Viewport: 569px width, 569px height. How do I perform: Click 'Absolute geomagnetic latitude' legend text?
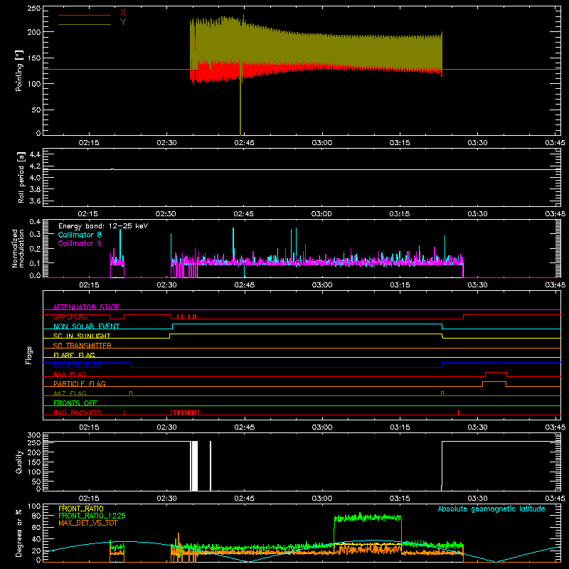tap(491, 509)
